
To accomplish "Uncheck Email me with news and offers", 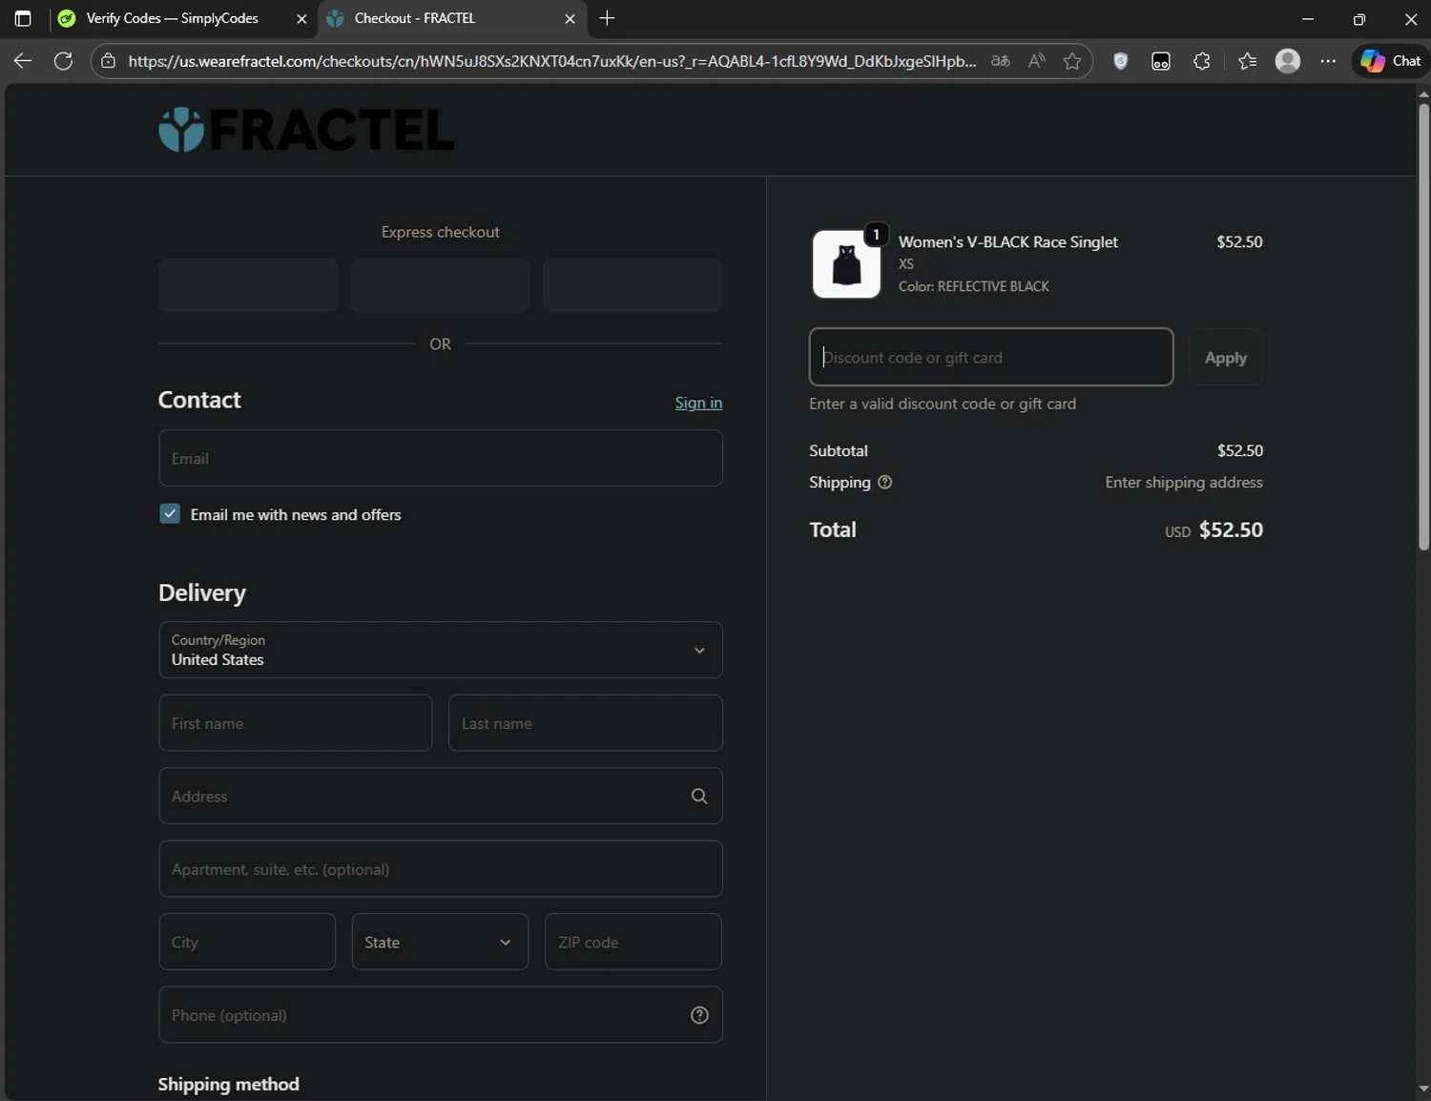I will coord(170,514).
